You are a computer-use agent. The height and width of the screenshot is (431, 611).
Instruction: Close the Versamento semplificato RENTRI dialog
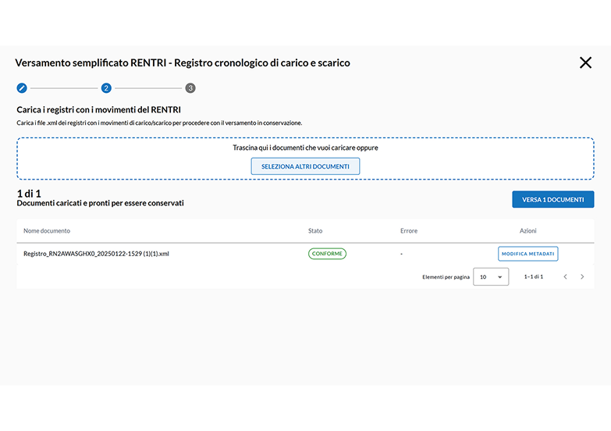click(x=585, y=62)
